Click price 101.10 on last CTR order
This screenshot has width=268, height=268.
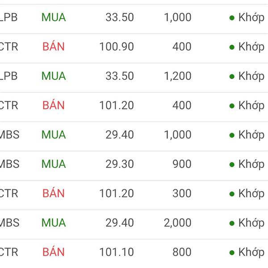click(117, 252)
